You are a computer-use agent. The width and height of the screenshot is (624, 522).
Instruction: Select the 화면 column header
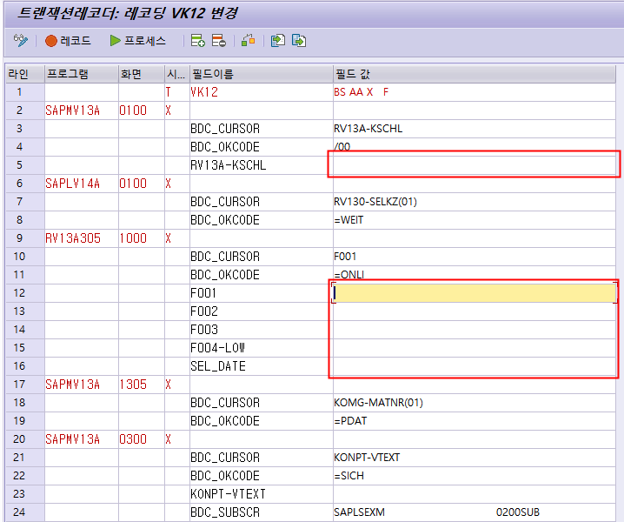[x=142, y=74]
